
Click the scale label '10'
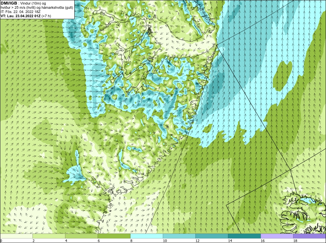click(165, 241)
